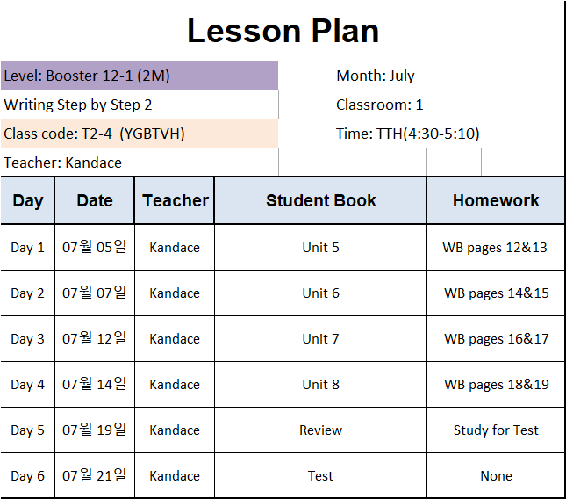The width and height of the screenshot is (566, 499).
Task: Click the None homework cell
Action: coord(496,476)
